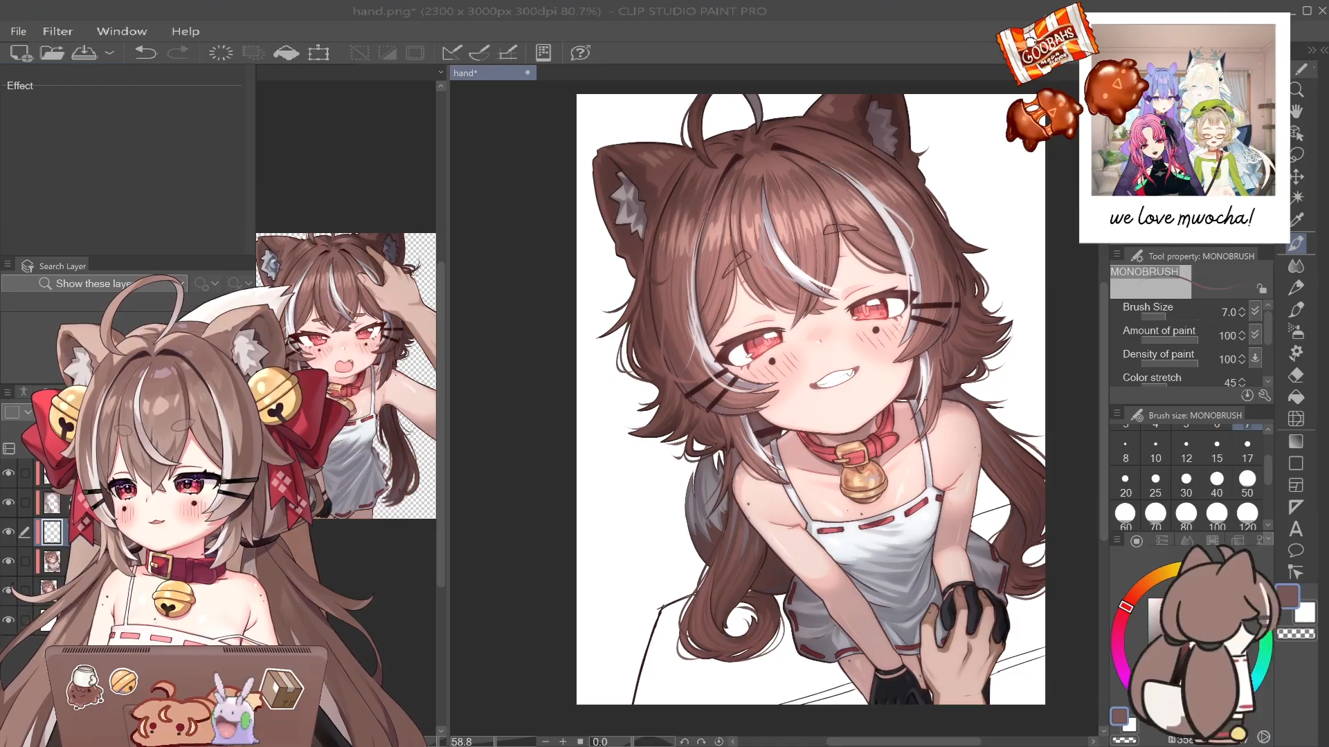
Task: Click the New canvas icon
Action: tap(21, 53)
